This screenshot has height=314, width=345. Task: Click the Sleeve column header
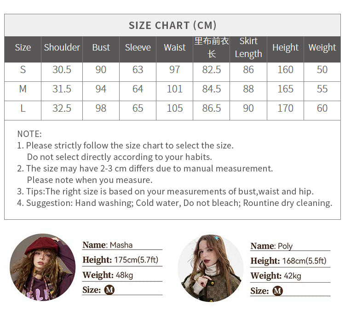[138, 47]
